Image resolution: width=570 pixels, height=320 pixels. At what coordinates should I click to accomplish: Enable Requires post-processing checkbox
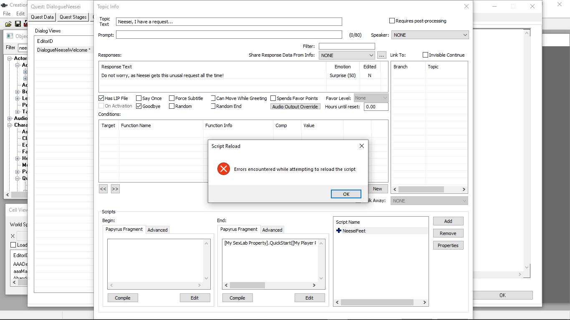click(392, 21)
